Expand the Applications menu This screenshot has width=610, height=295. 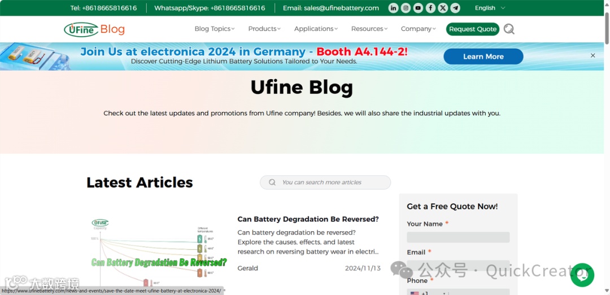point(316,29)
